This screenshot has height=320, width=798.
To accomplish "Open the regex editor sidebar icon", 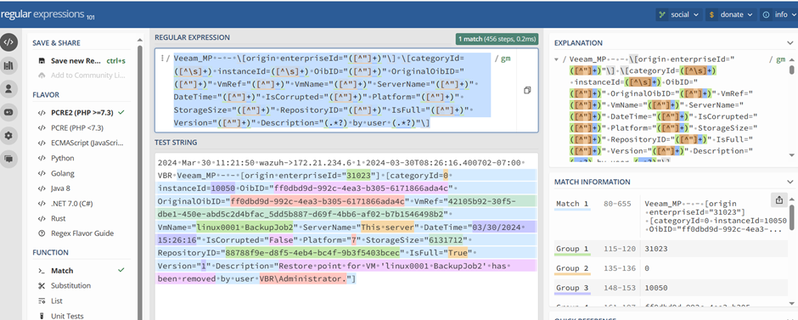I will coord(8,42).
